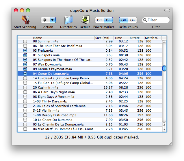The image size is (184, 161).
Task: Select the row '5-15 Vieillir.m4a'
Action: tap(90, 111)
